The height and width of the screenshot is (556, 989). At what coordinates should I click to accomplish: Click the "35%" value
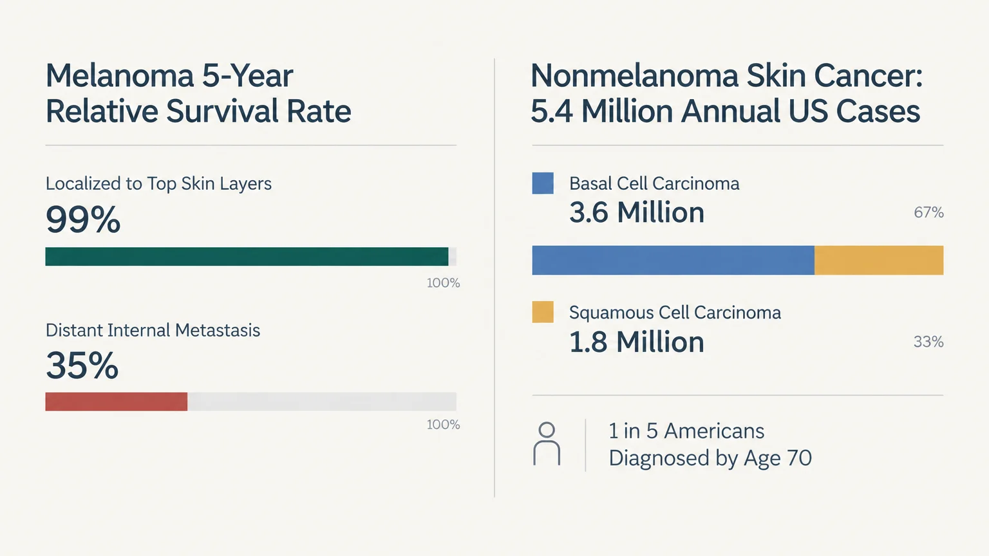click(x=82, y=366)
